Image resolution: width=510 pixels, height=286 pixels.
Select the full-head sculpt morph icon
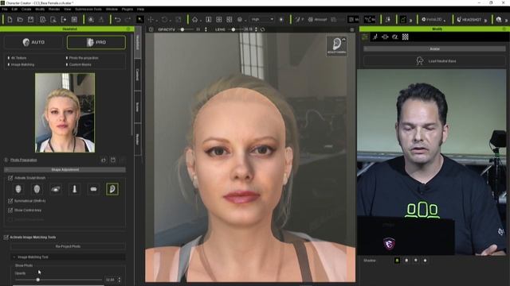(x=18, y=189)
